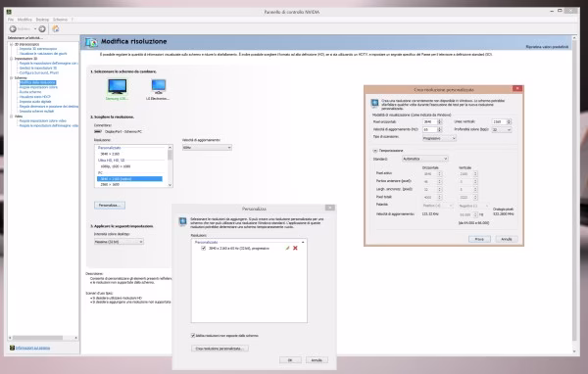Select 'Modifica della risoluzione' tree item
Screen dimensions: 588x374
[37, 82]
